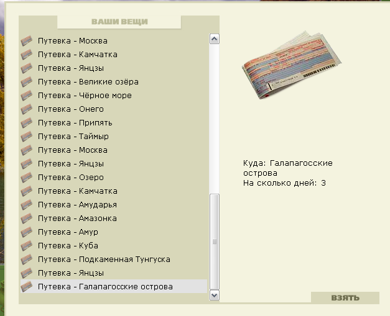Click ticket icon beside Путевка - Таймыр
Viewport: 390px width, 316px height.
(x=26, y=137)
